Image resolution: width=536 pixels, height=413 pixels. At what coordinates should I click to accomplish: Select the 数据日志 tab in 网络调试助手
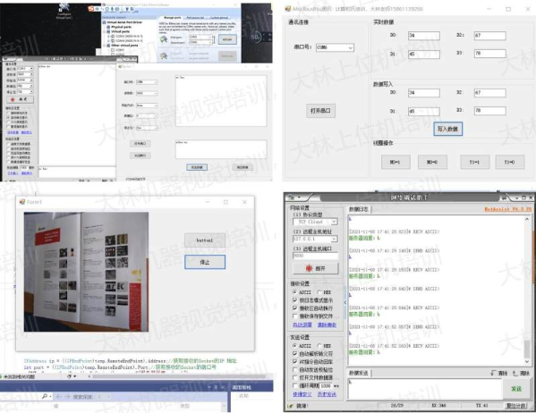(x=358, y=209)
